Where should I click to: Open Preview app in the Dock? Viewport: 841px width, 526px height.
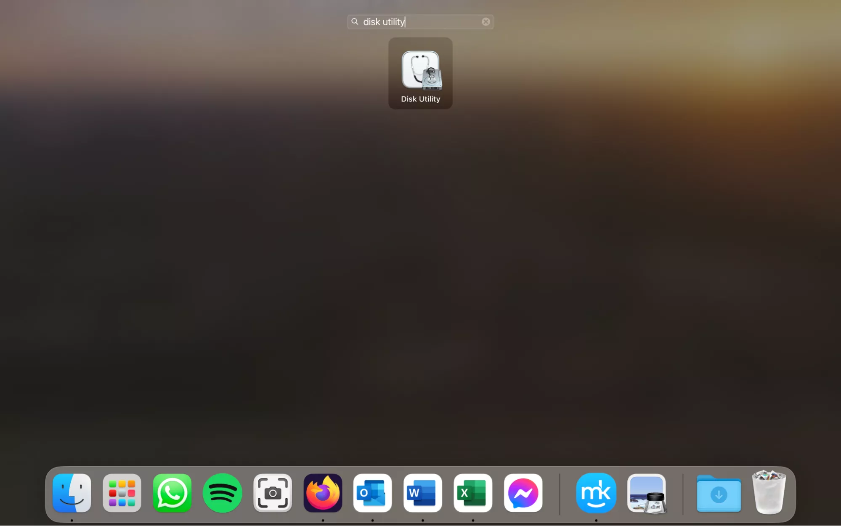[x=647, y=494]
